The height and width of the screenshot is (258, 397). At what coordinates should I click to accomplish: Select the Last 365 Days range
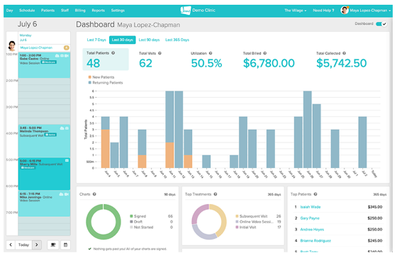[x=177, y=40]
